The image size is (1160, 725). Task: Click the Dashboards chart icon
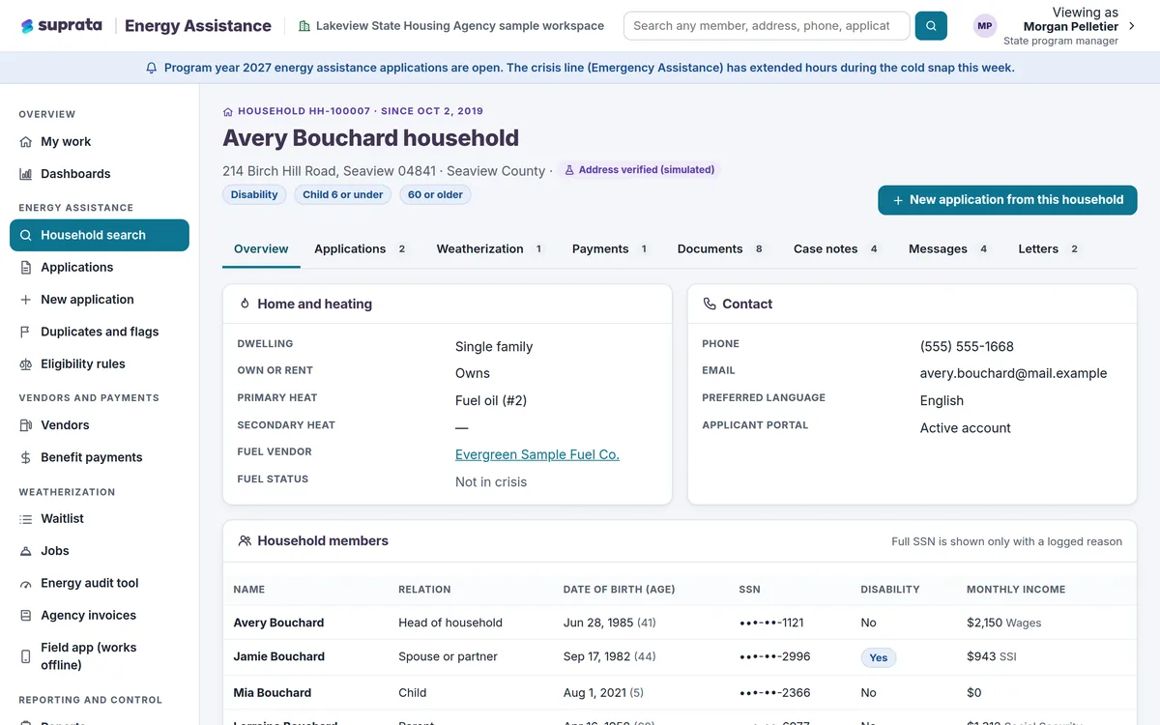(x=26, y=174)
